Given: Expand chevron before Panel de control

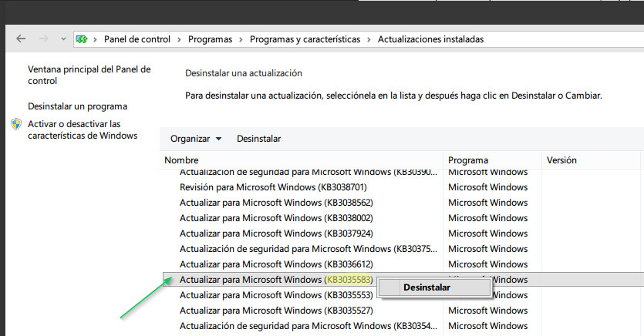Looking at the screenshot, I should tap(96, 40).
